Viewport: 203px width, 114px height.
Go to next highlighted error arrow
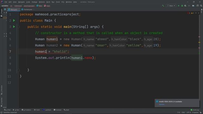199,13
